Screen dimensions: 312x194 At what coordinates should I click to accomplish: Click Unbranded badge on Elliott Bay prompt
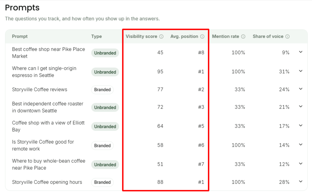[105, 127]
